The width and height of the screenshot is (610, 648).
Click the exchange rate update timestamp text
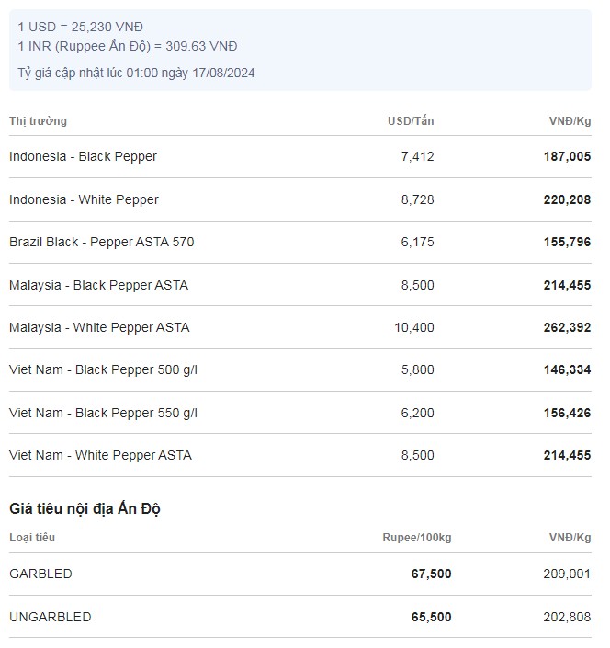pyautogui.click(x=136, y=74)
